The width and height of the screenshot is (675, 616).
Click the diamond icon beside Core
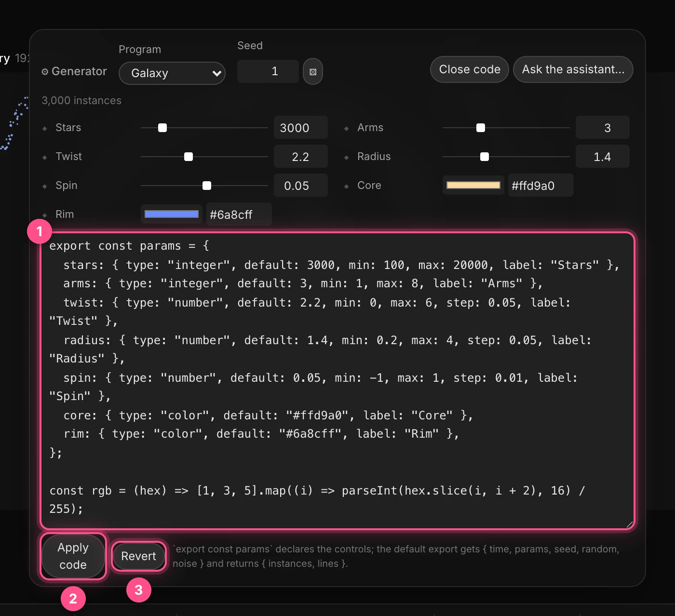point(347,186)
